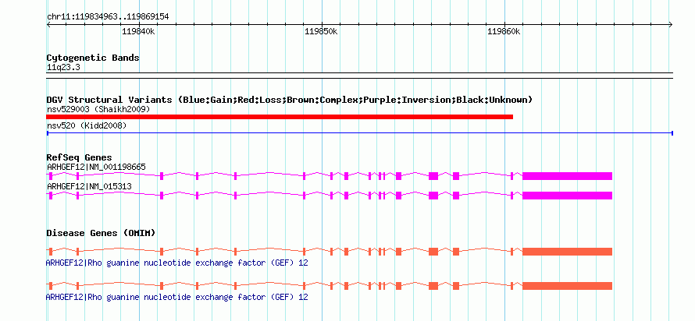Click the large exon of the lower OMIM gene

pos(568,286)
